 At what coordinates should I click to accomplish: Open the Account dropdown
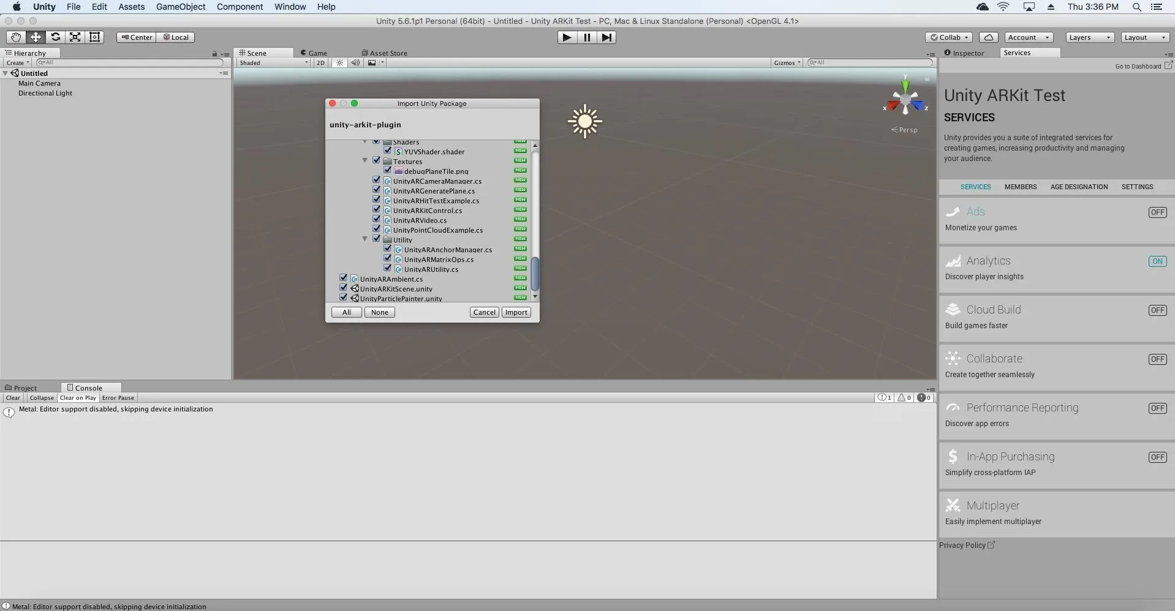coord(1029,37)
